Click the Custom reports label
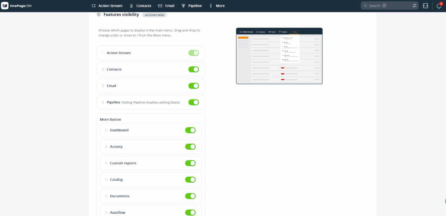Image resolution: width=446 pixels, height=216 pixels. (x=123, y=163)
